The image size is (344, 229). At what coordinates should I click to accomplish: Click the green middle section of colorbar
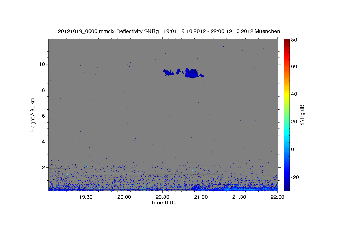287,114
